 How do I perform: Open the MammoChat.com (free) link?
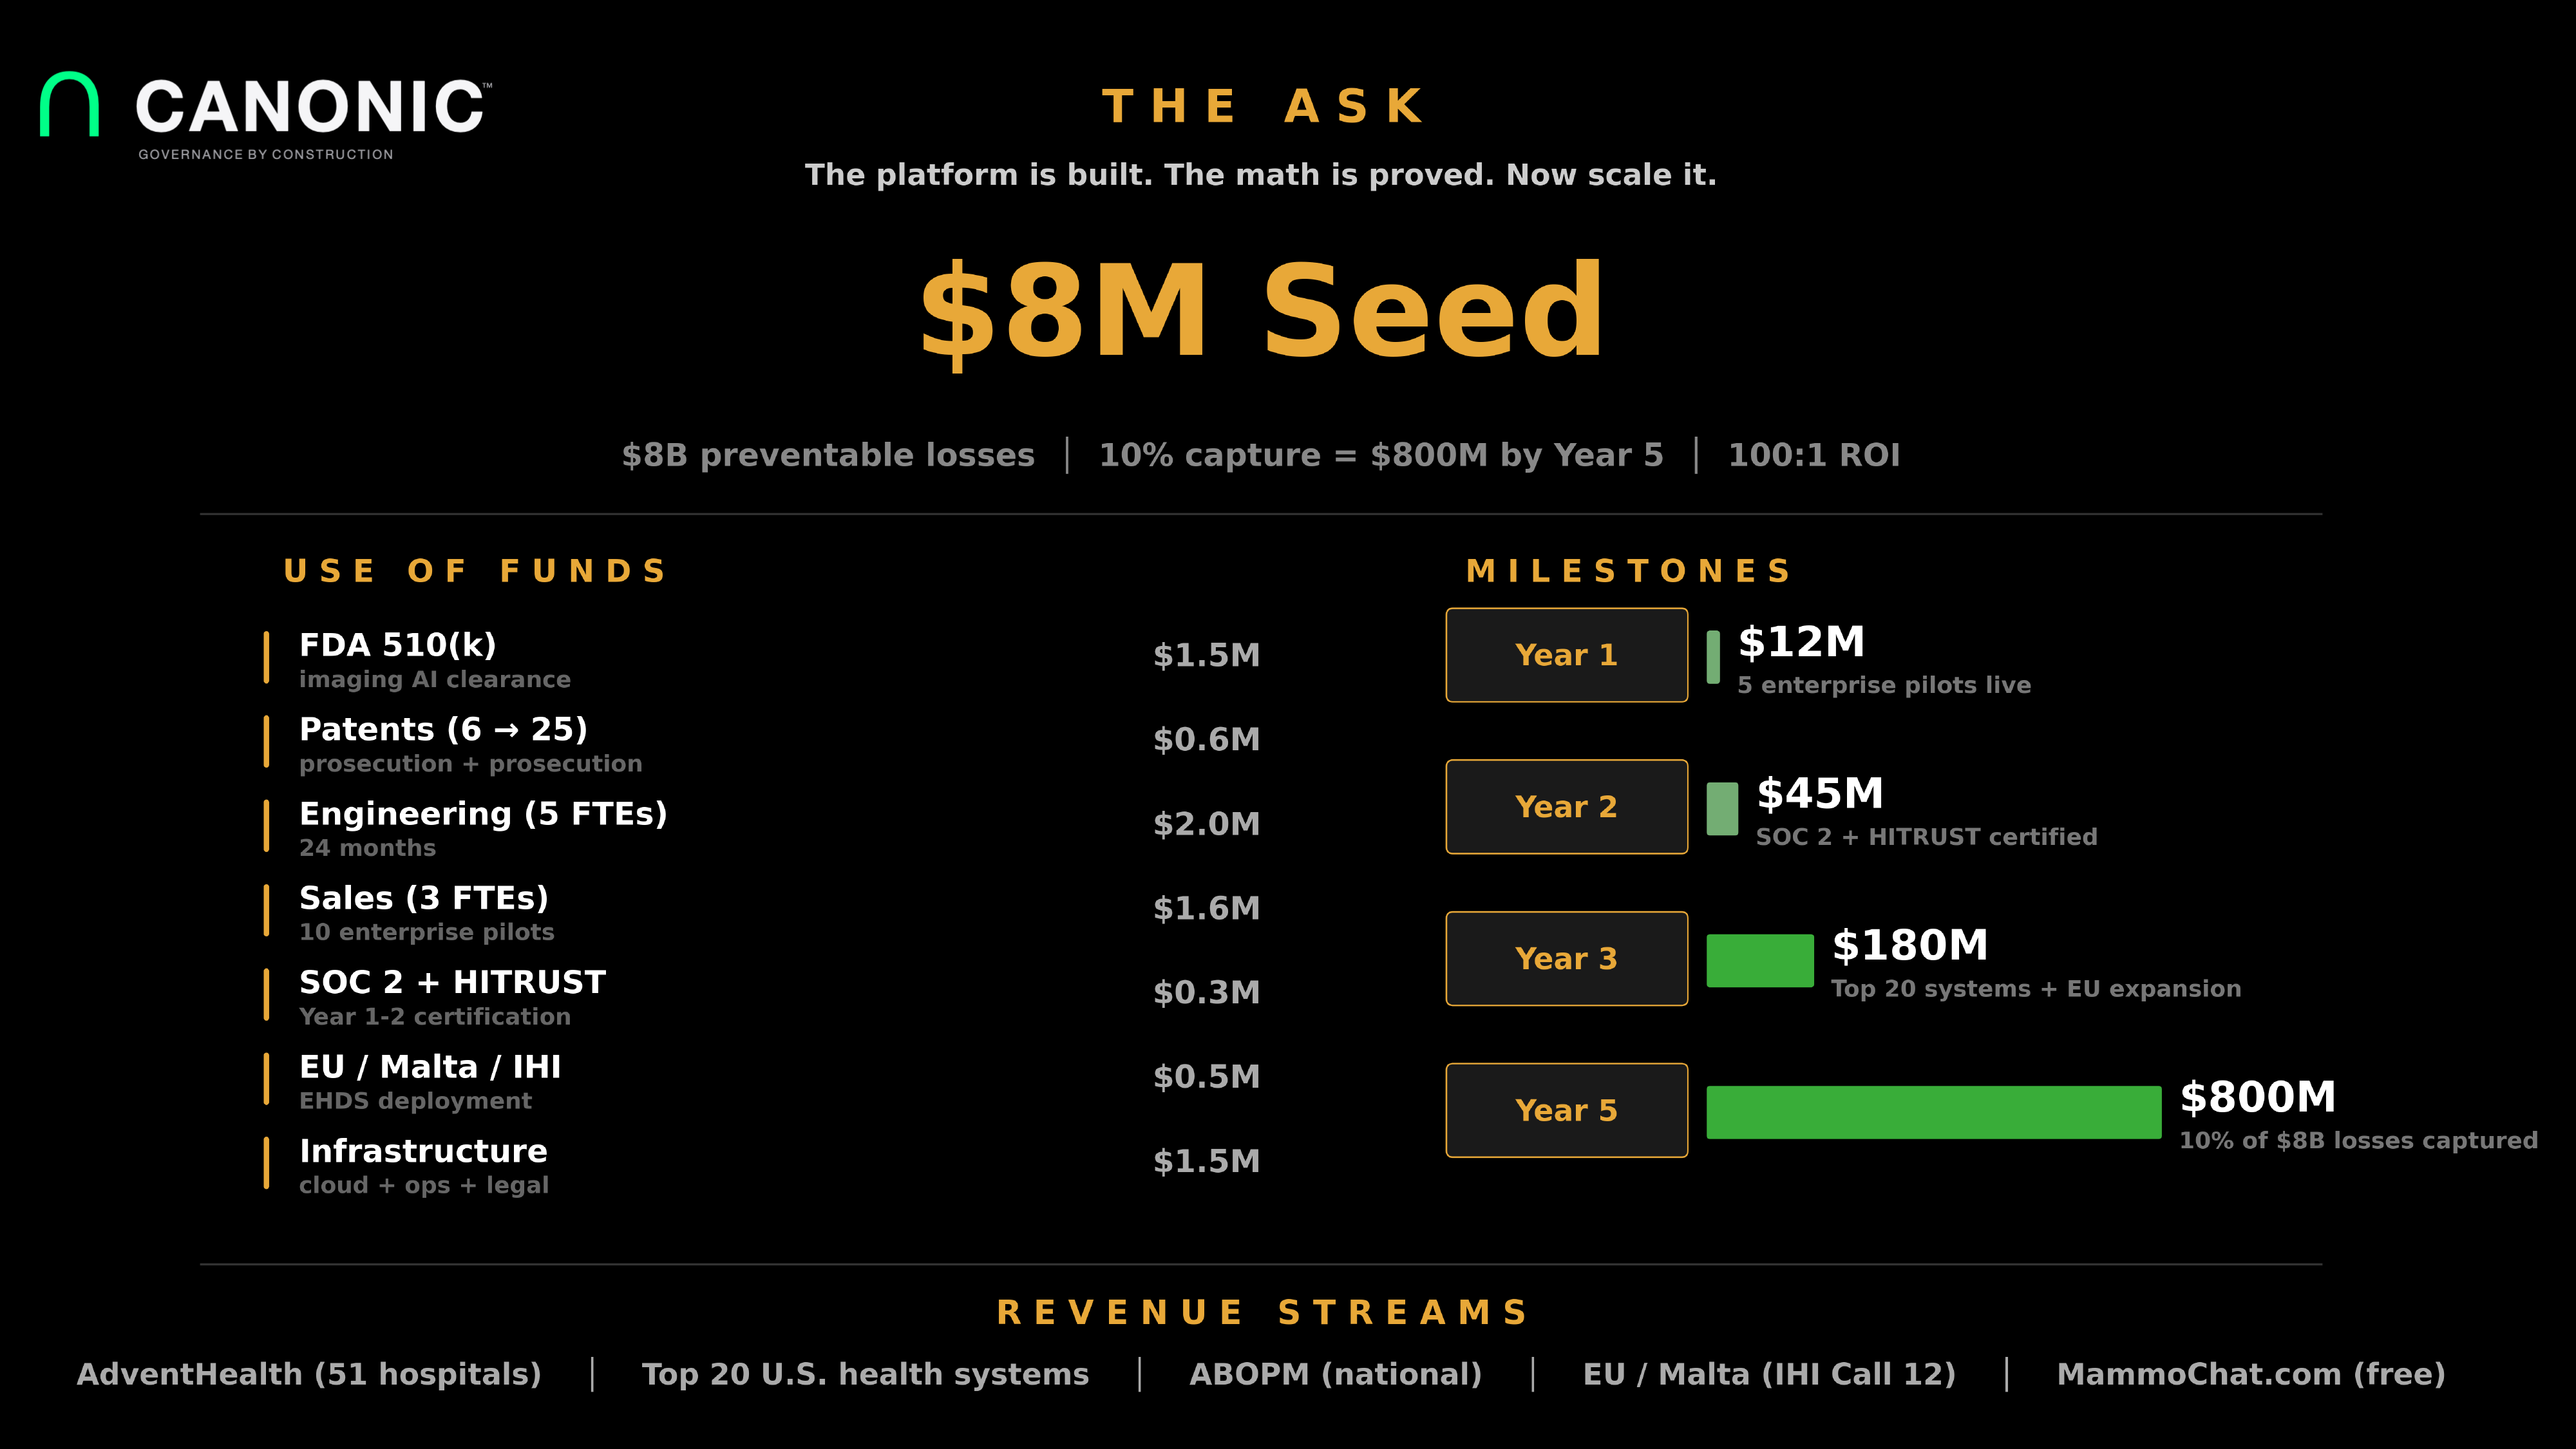tap(2250, 1374)
